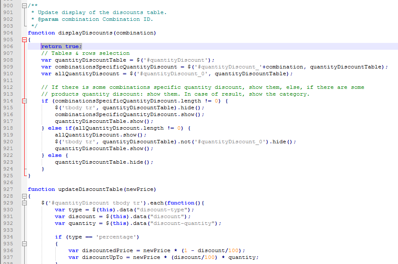
Task: Click 'allQuantityDiscount.show();' on line 919
Action: 100,135
